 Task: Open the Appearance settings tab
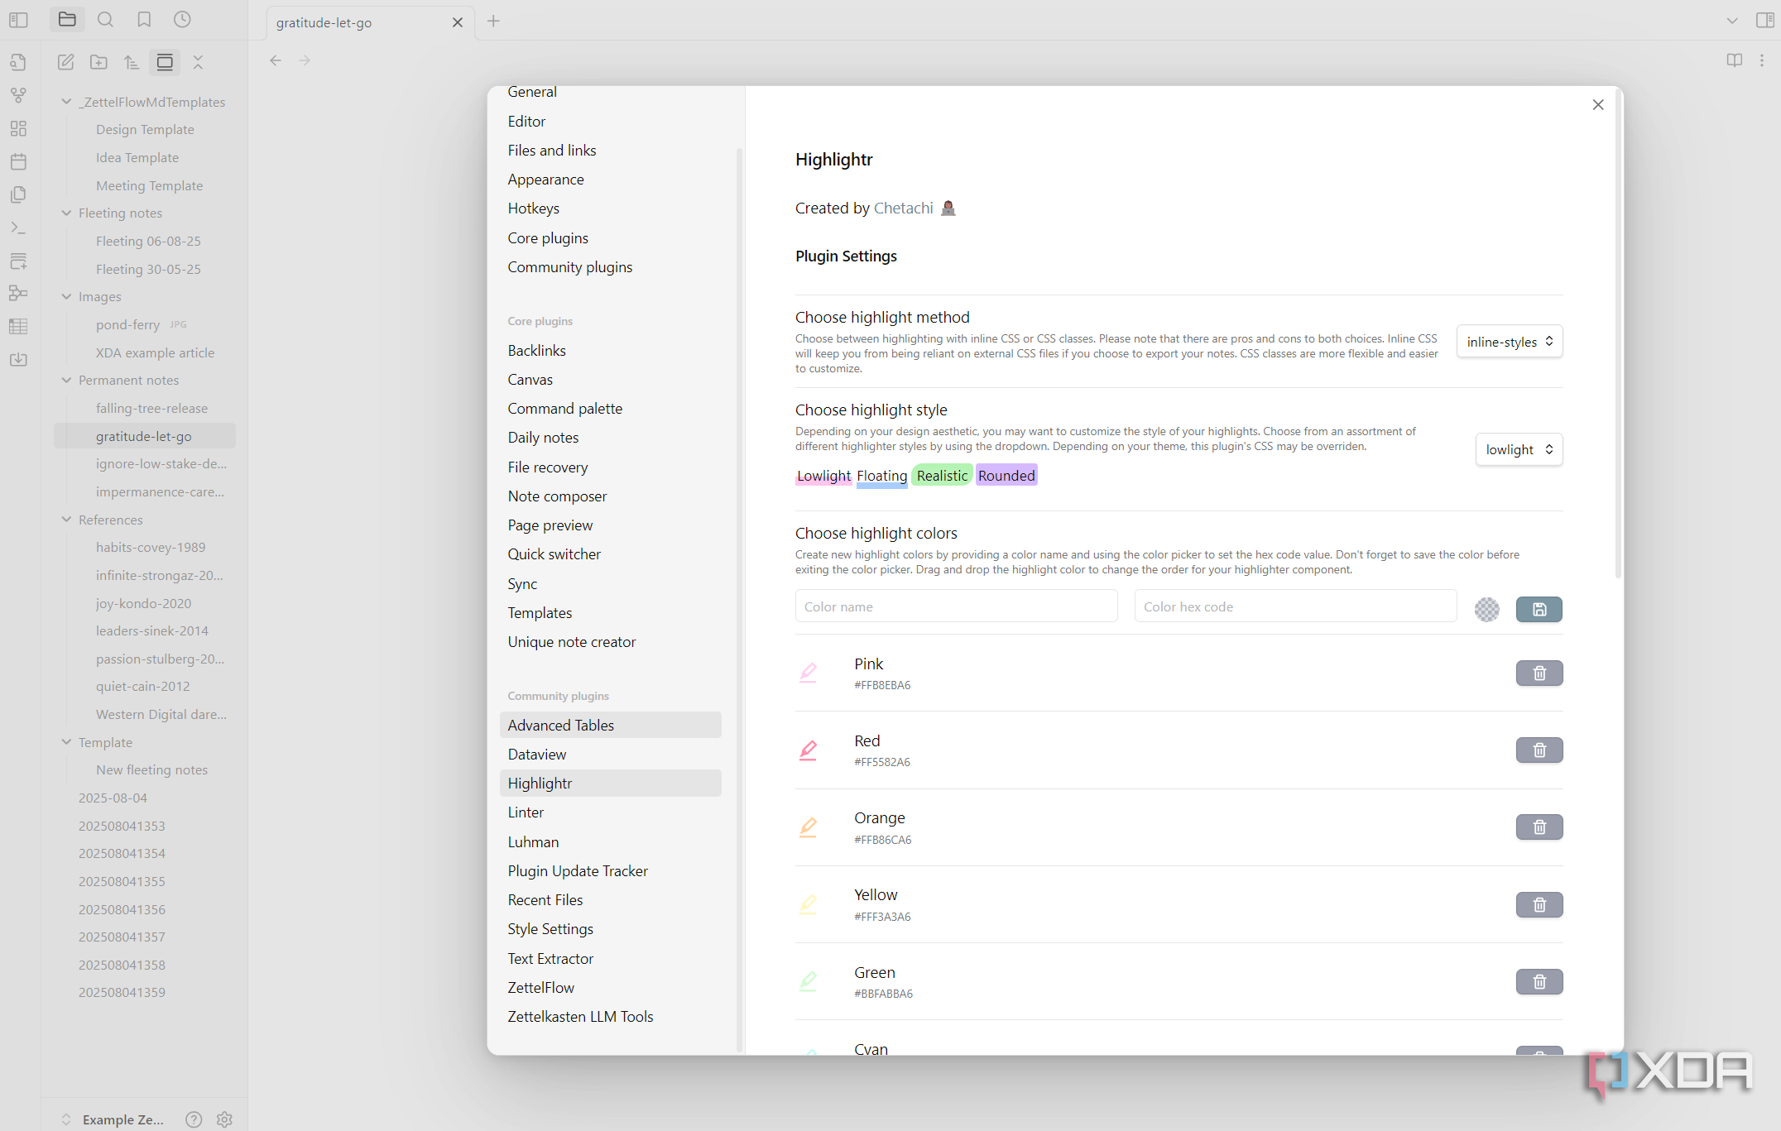[x=545, y=180]
